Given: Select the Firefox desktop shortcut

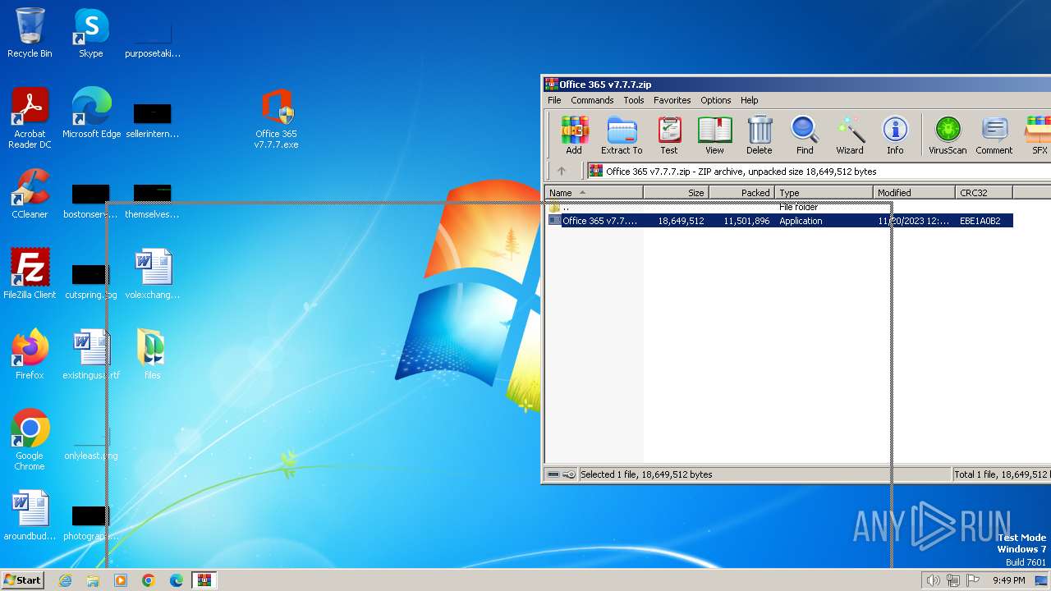Looking at the screenshot, I should click(x=30, y=355).
